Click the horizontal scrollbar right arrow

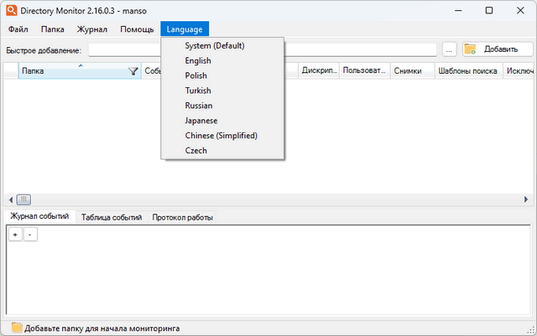(526, 199)
